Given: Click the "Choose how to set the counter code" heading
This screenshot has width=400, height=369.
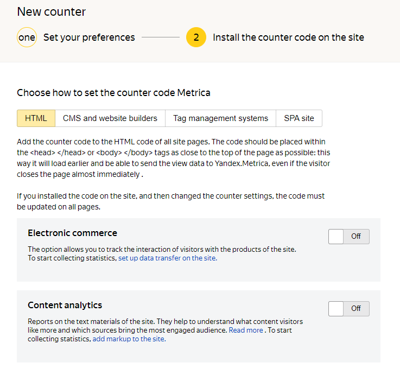Looking at the screenshot, I should point(113,93).
